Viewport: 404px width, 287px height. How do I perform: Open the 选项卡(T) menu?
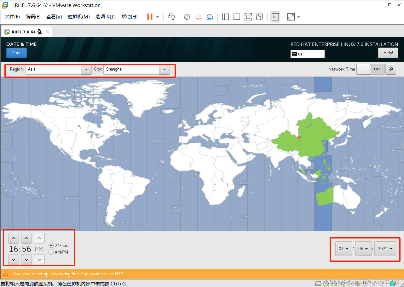[x=106, y=17]
